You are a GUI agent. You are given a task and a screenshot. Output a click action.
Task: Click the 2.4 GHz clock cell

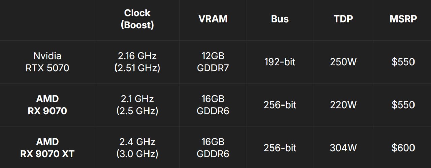(x=137, y=148)
